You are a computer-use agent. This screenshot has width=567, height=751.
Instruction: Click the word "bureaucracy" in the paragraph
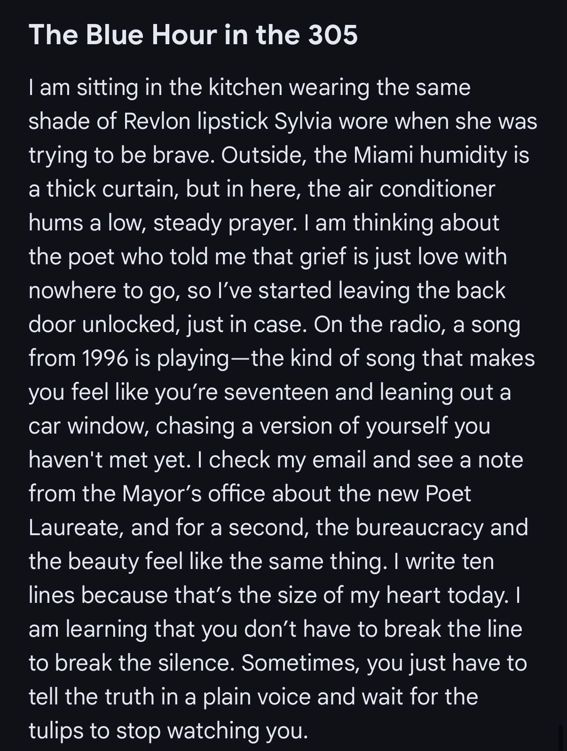click(x=419, y=528)
